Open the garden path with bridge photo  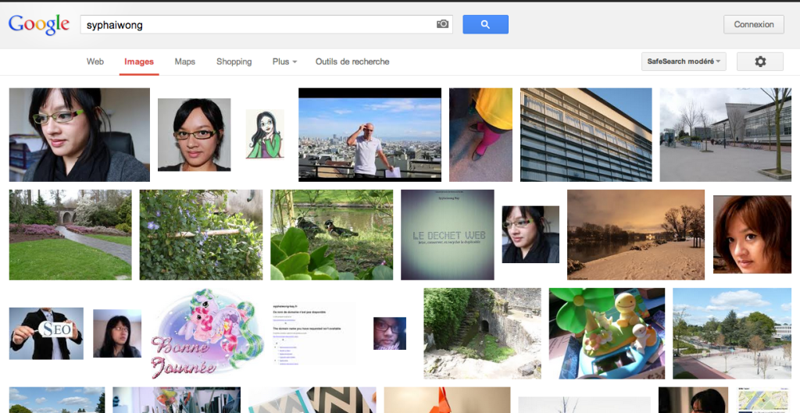(x=70, y=234)
